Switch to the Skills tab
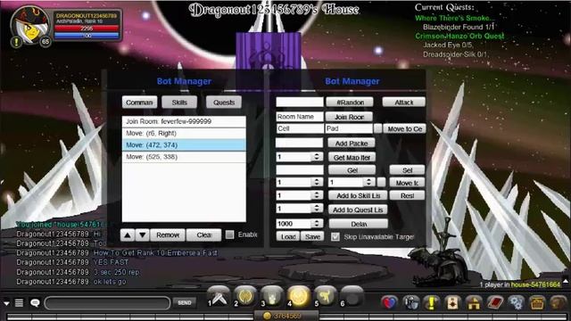The image size is (571, 321). tap(179, 103)
